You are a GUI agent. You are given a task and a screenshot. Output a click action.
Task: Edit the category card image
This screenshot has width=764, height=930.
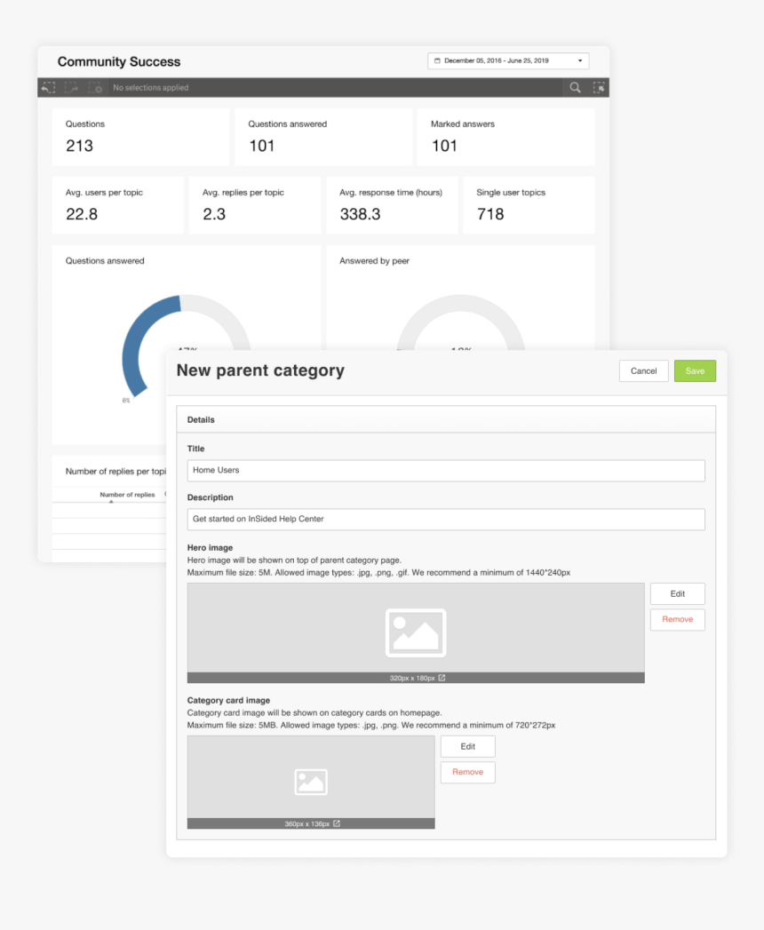[x=467, y=746]
